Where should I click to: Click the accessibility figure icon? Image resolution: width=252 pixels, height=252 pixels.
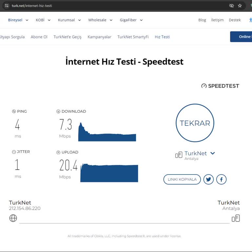click(x=250, y=20)
